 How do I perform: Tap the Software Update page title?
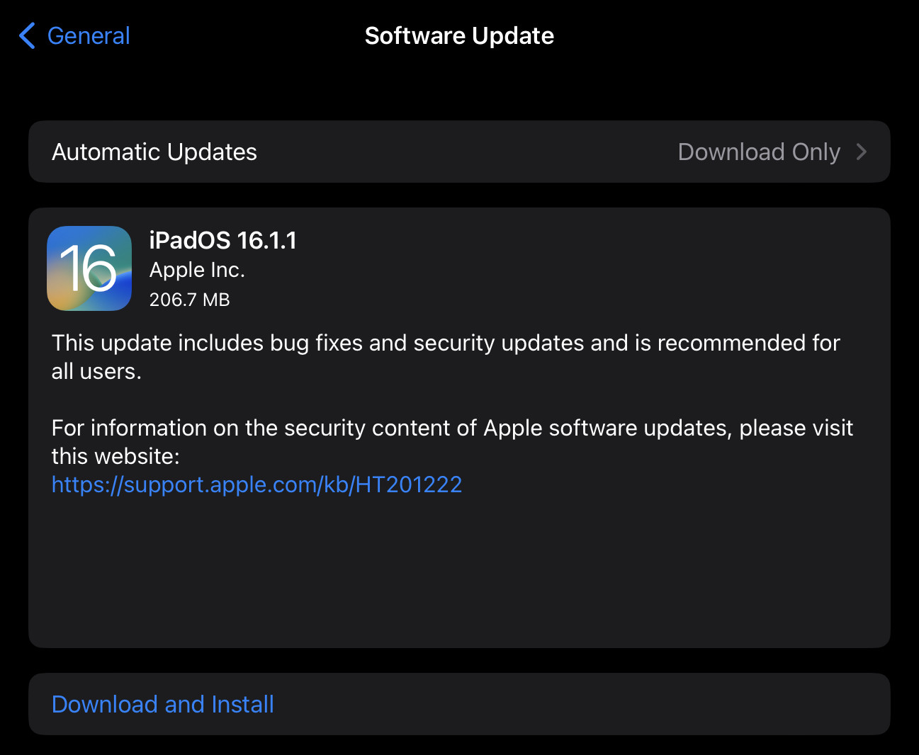coord(459,35)
